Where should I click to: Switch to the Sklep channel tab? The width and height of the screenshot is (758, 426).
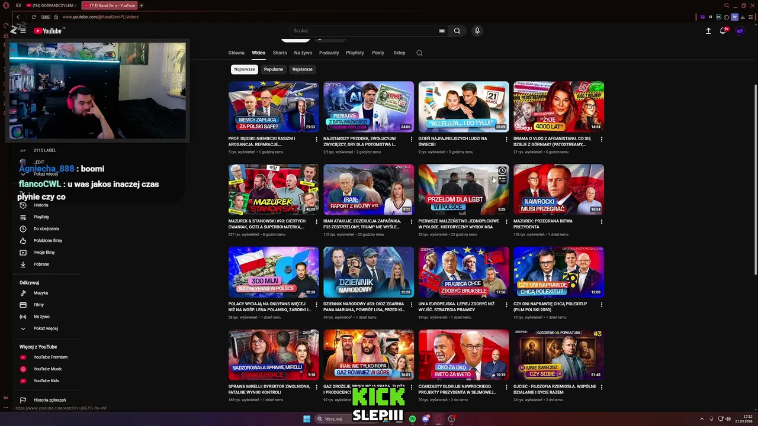coord(399,53)
